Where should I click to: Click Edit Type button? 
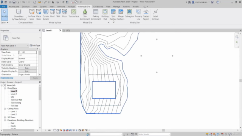coord(35,45)
